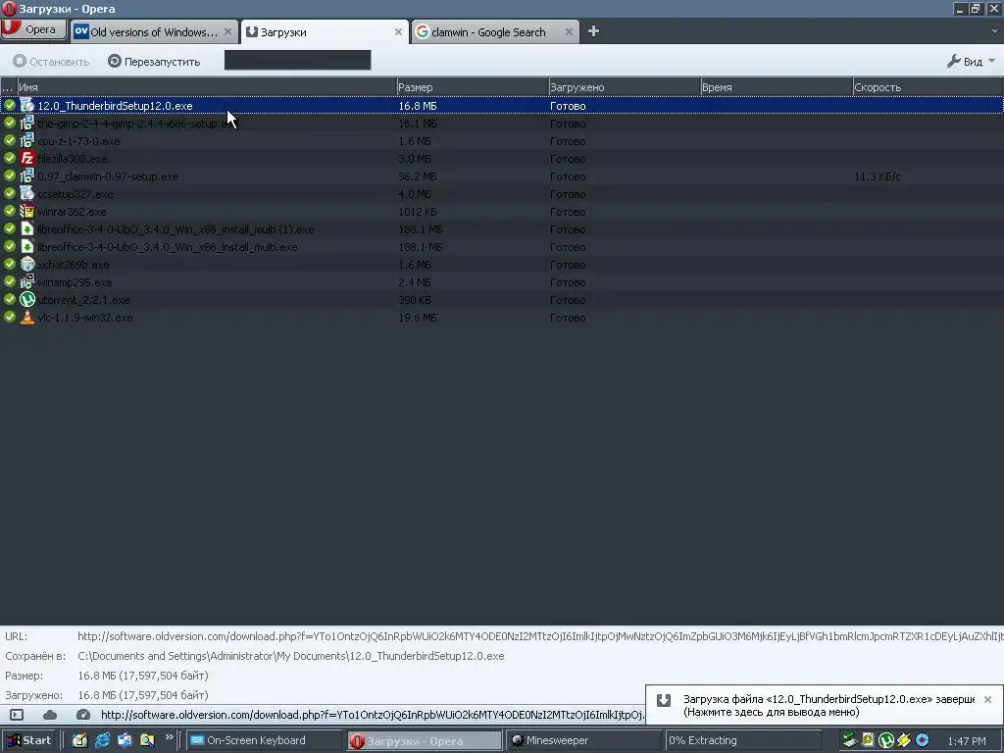Click the uTorrent file icon
Viewport: 1004px width, 753px height.
[26, 299]
